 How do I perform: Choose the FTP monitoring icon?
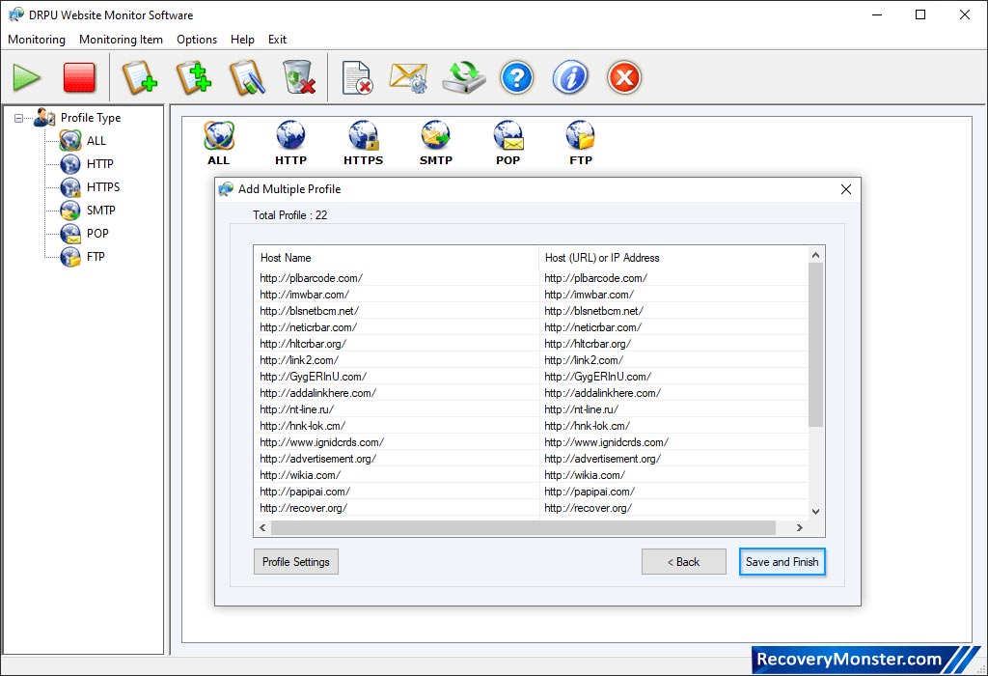pos(580,135)
